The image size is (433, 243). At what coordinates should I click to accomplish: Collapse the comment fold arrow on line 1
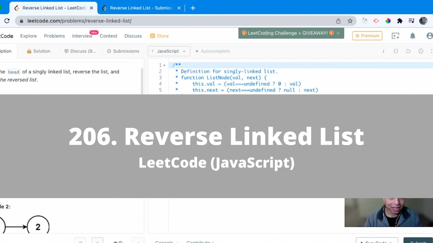coord(164,65)
